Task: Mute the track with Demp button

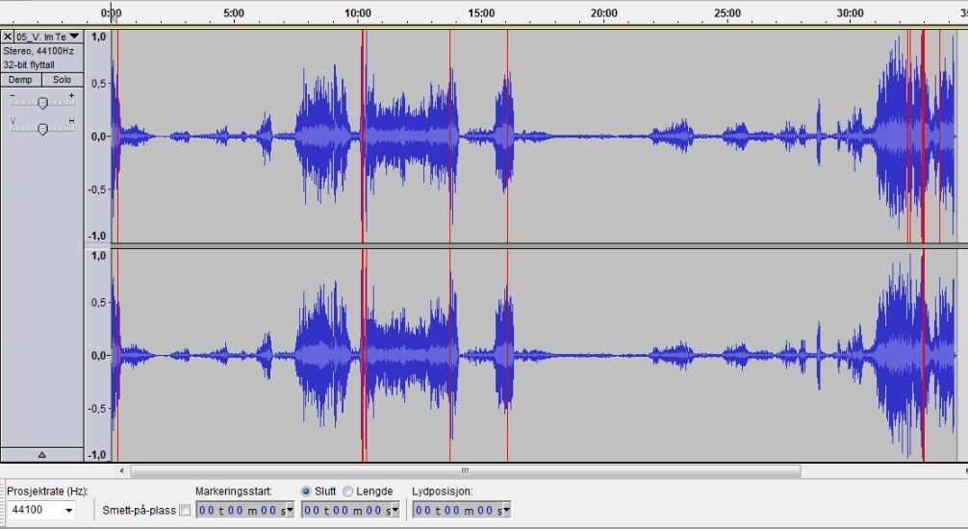Action: pyautogui.click(x=21, y=80)
